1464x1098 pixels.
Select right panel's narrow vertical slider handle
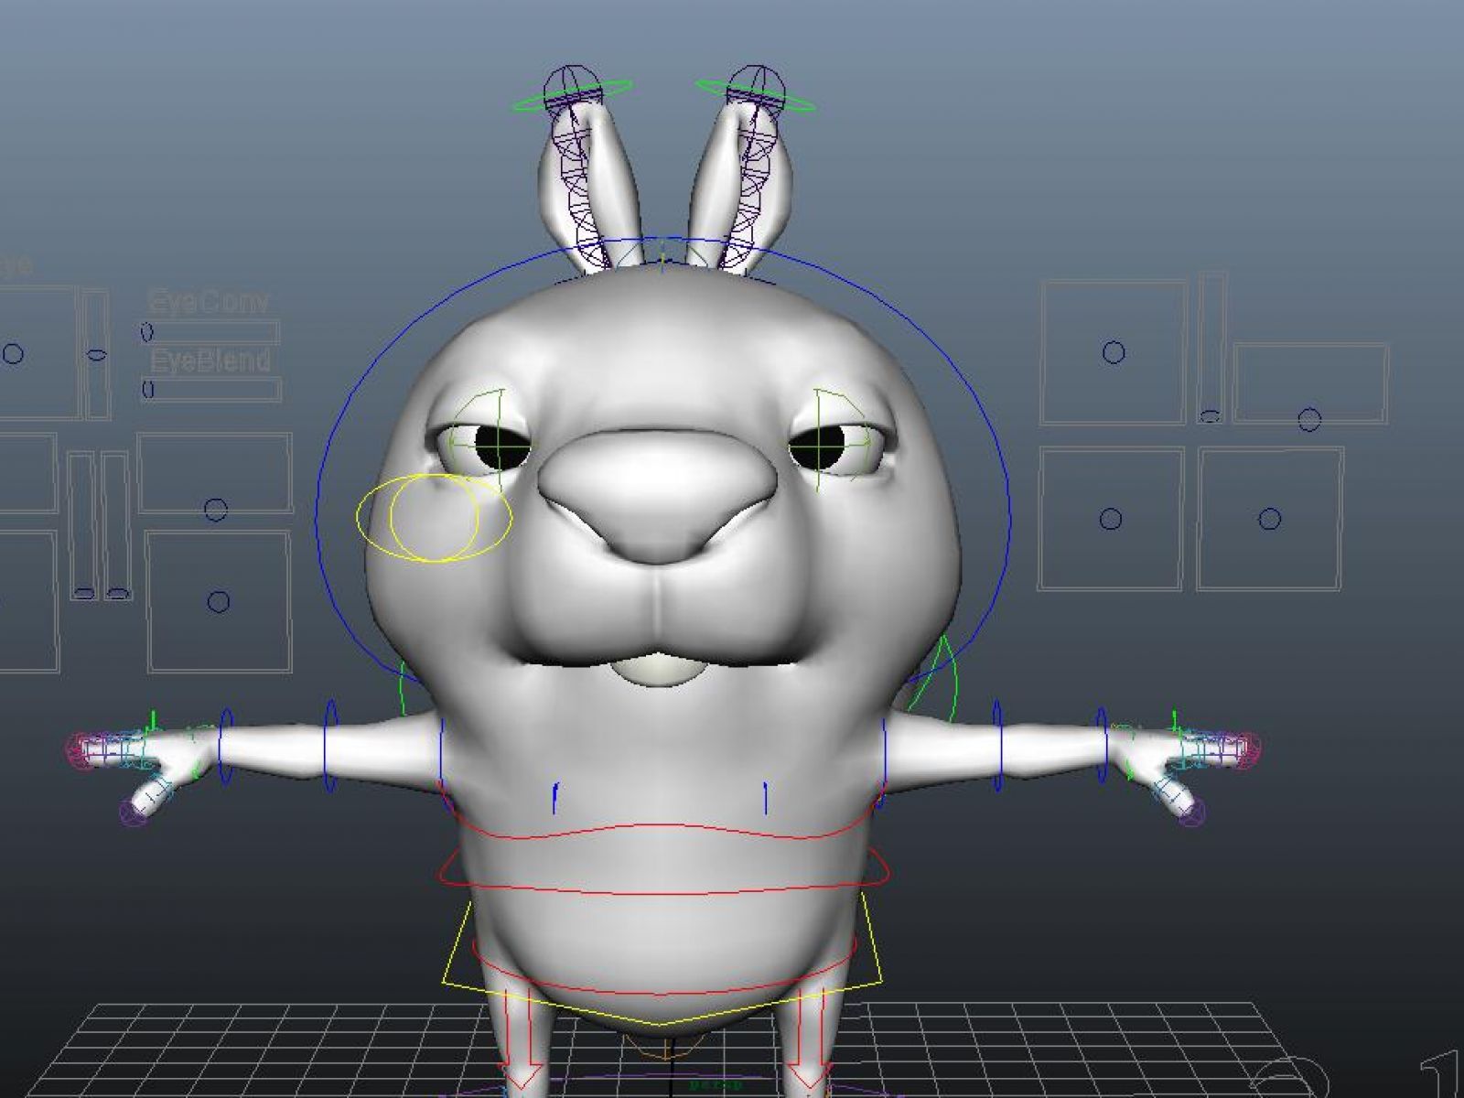[1210, 416]
